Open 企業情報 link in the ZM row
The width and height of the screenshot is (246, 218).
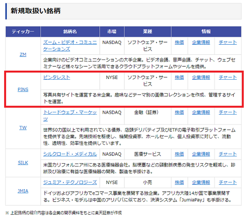(201, 42)
